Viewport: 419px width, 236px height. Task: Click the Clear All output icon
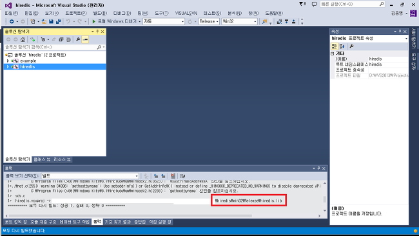[x=173, y=176]
